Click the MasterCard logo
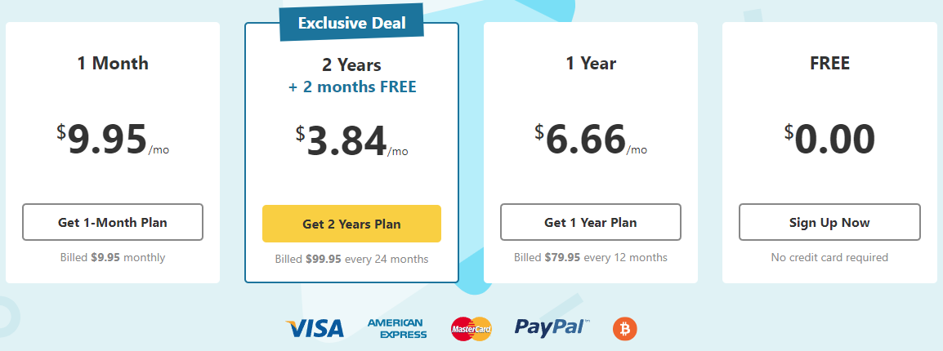 point(471,329)
